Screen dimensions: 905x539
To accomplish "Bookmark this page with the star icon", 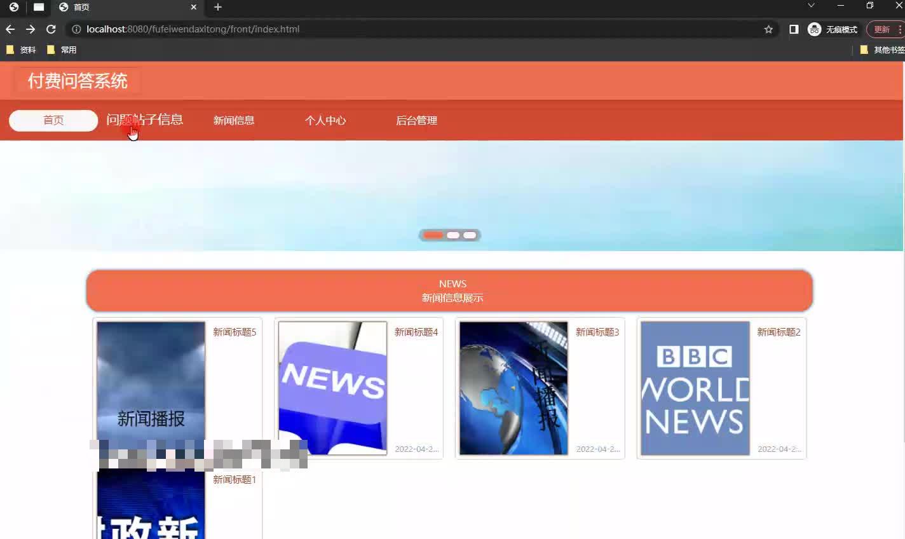I will point(768,29).
